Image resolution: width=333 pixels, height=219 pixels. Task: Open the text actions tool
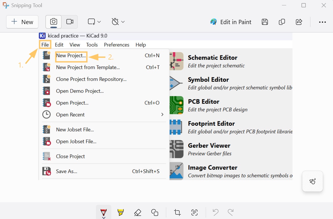point(194,212)
